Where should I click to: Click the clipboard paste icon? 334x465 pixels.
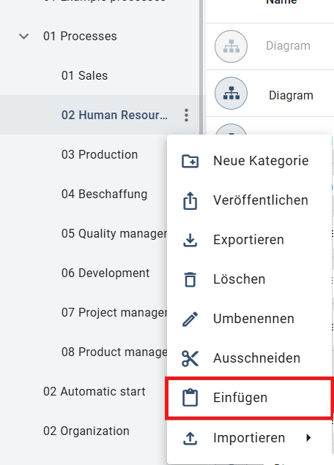pyautogui.click(x=190, y=398)
